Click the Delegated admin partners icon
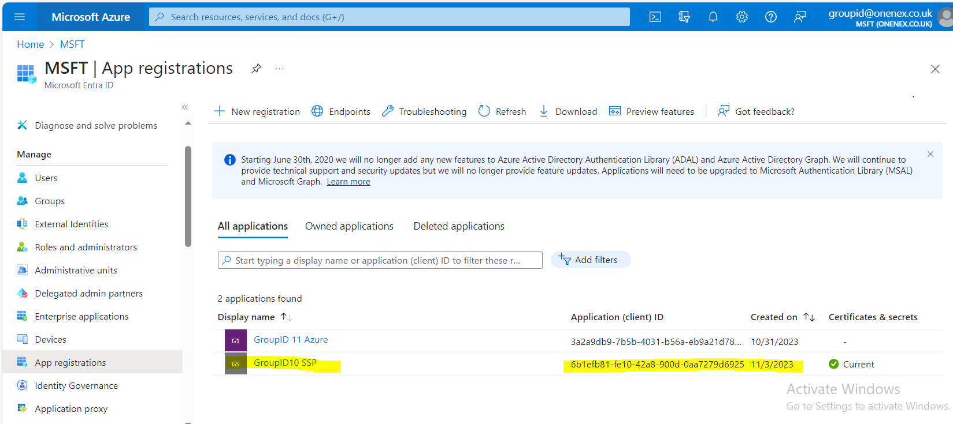 (x=22, y=293)
